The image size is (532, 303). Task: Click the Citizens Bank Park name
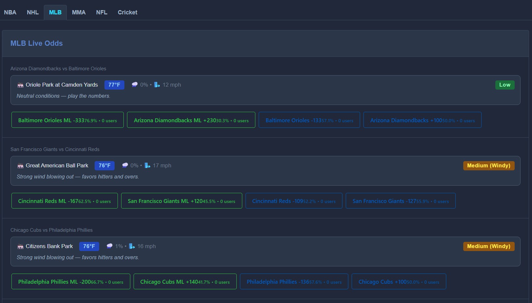point(49,246)
